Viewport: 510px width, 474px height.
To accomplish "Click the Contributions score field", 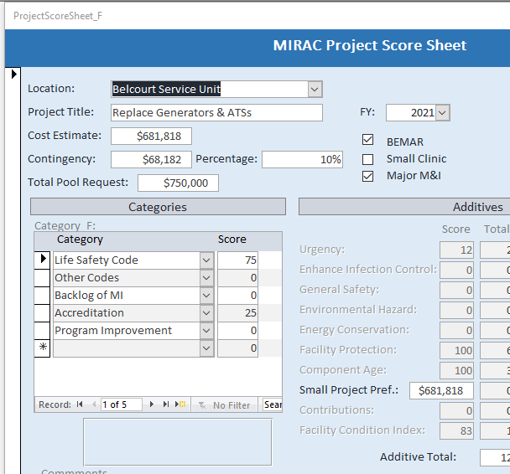I will [x=456, y=410].
